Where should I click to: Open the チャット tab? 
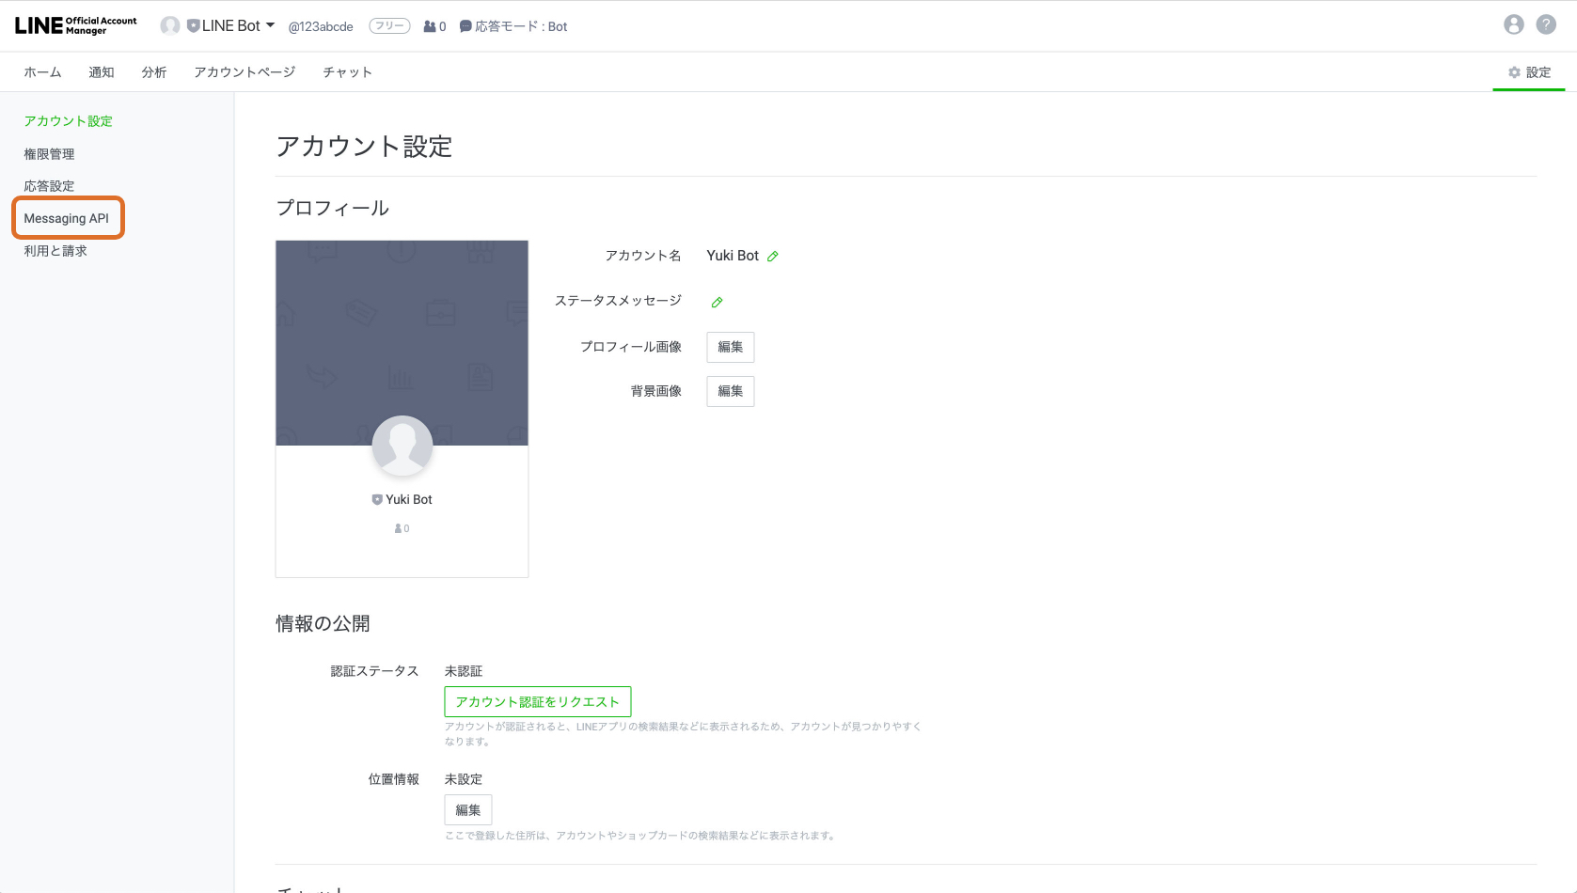347,72
